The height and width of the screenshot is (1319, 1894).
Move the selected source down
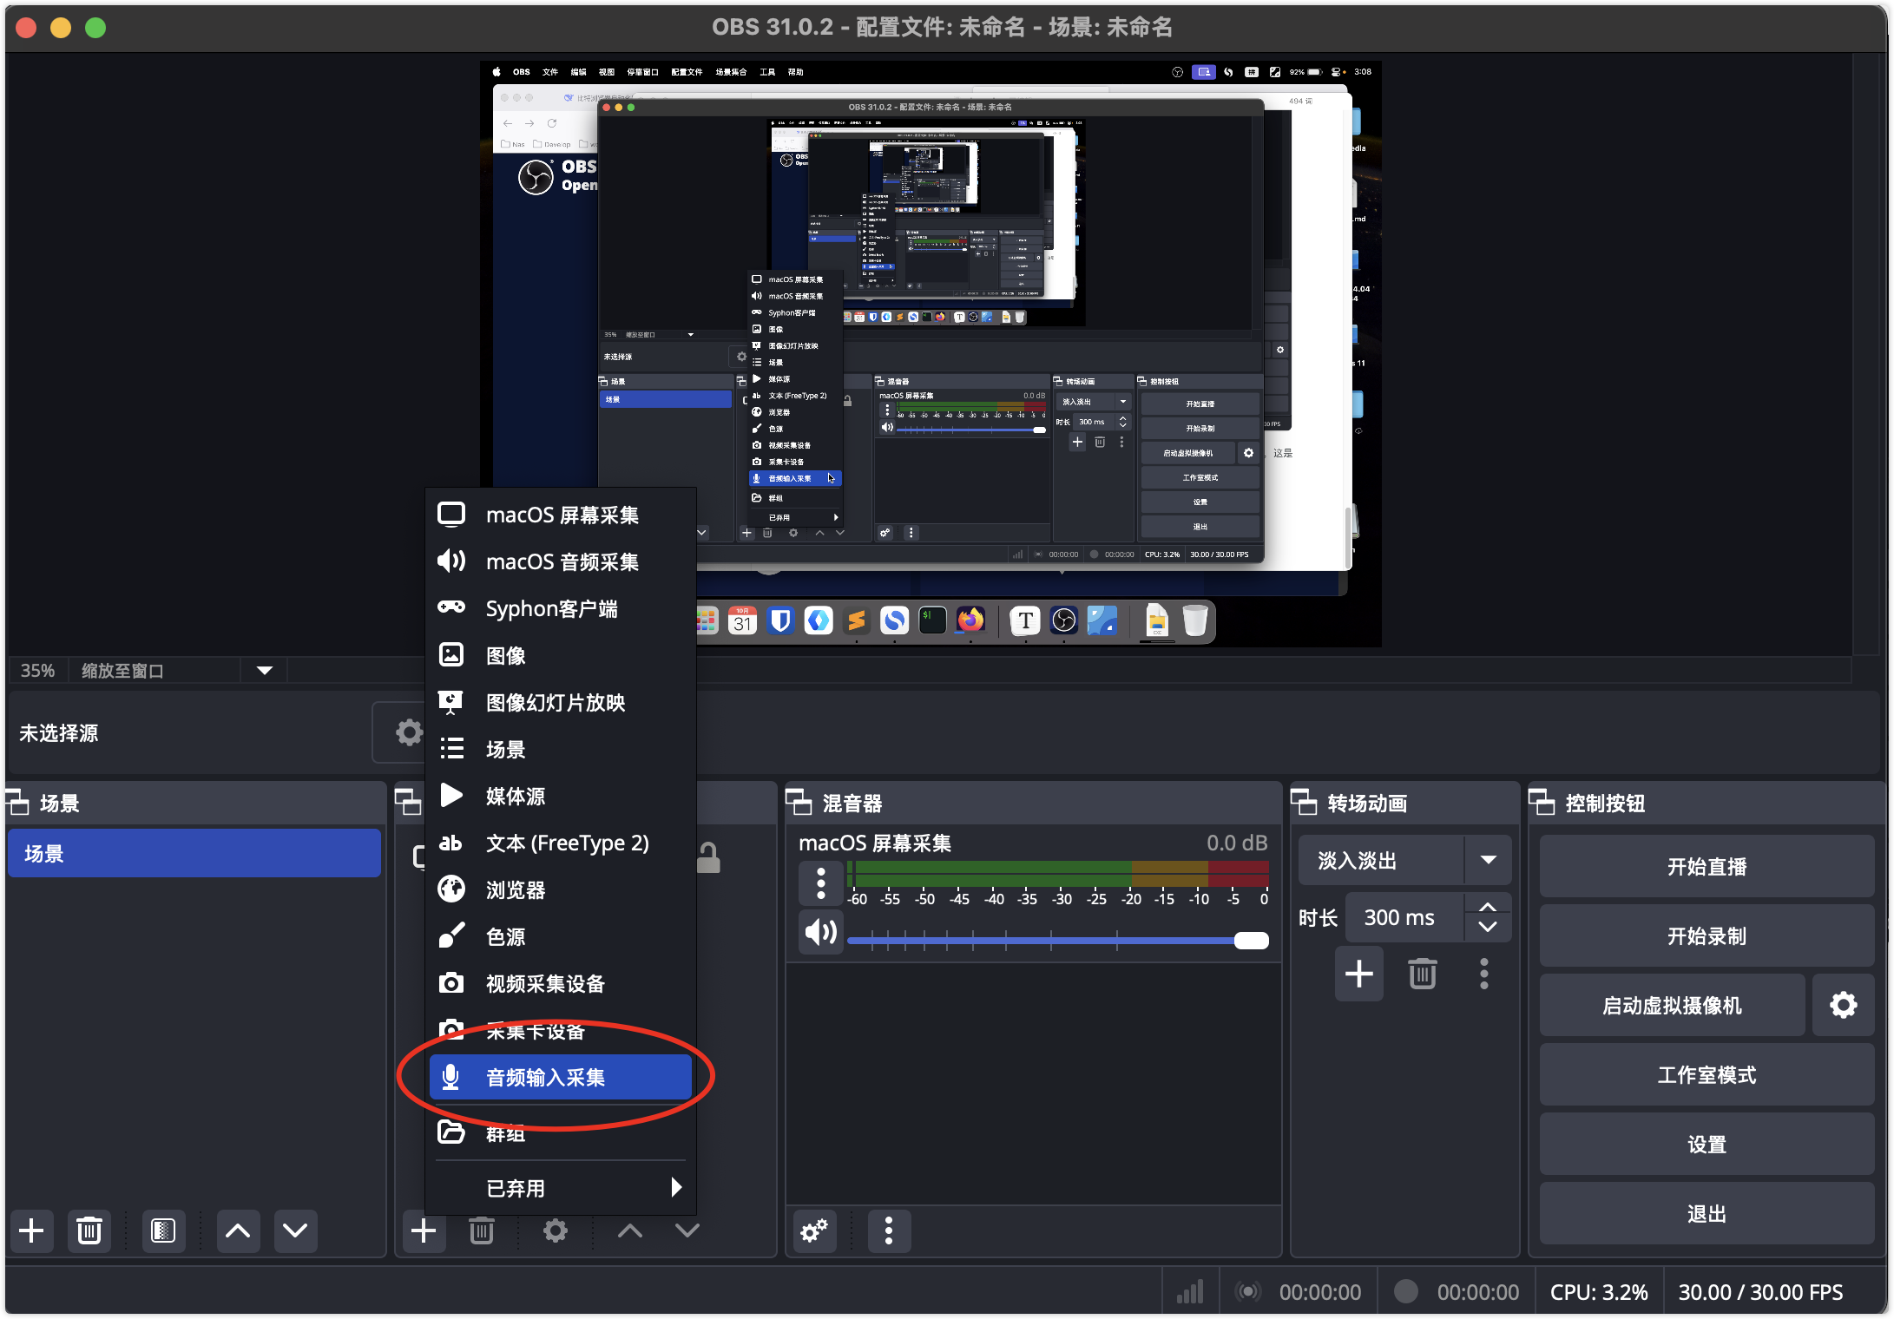click(687, 1230)
